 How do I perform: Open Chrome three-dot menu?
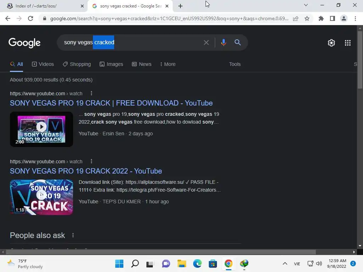click(x=355, y=18)
